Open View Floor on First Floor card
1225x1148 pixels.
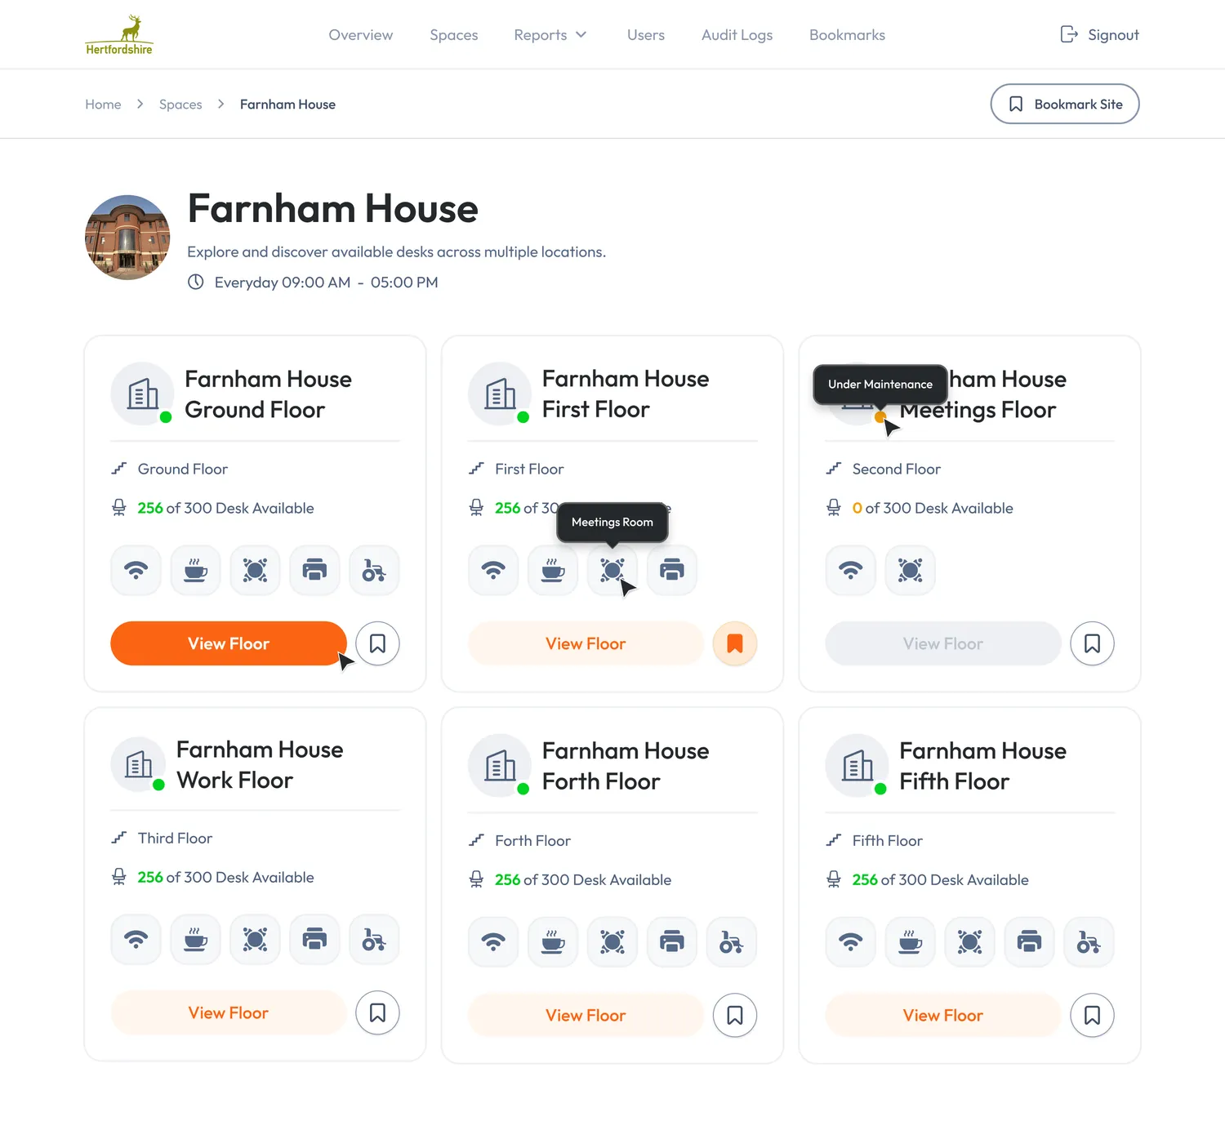point(586,643)
